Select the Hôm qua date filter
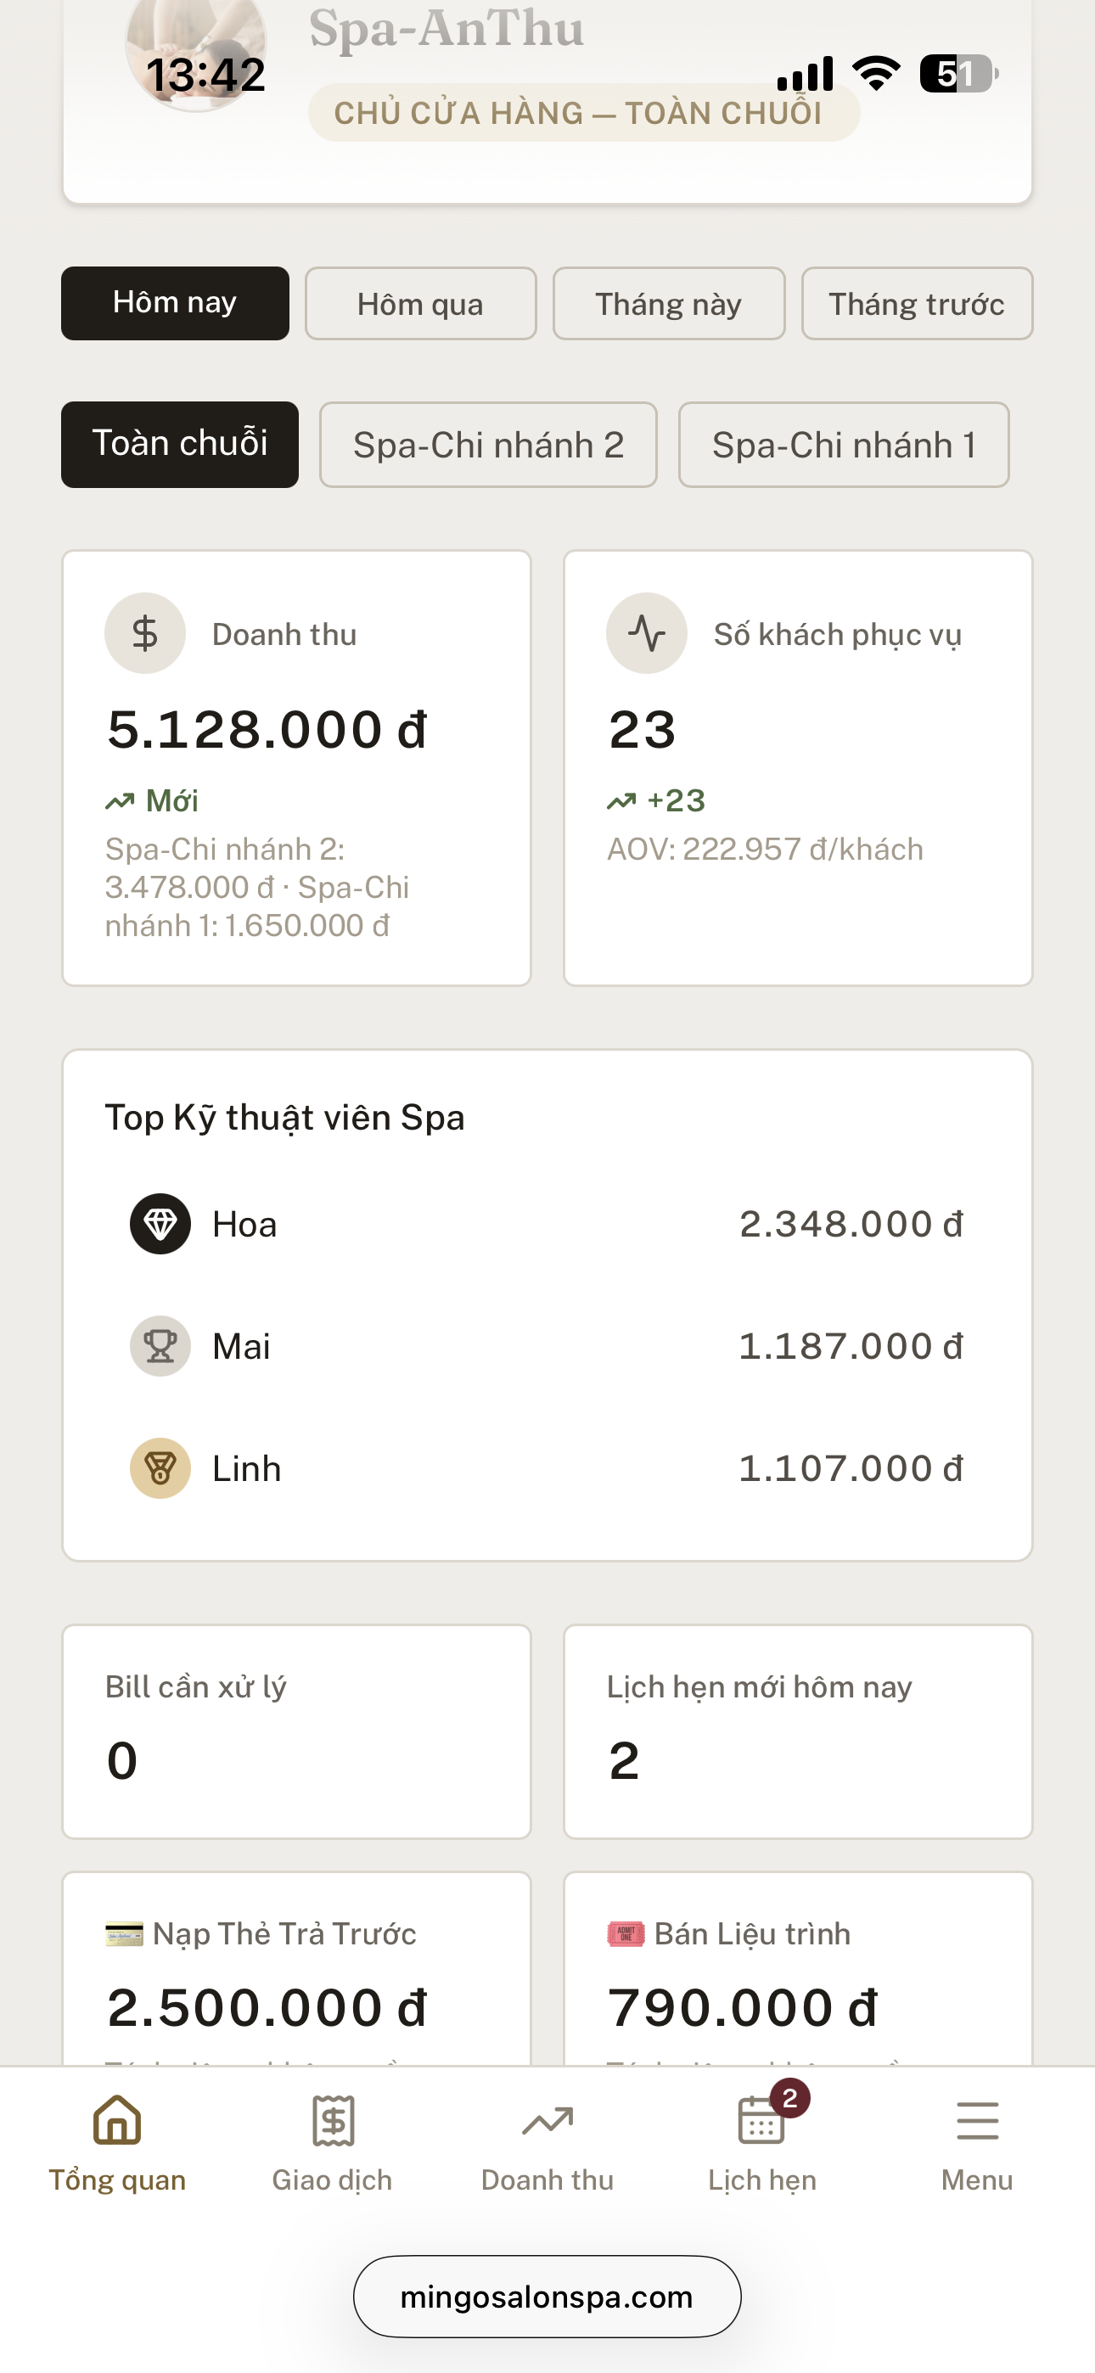 pyautogui.click(x=420, y=304)
